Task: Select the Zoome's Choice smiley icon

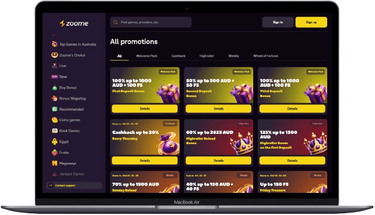Action: coord(55,55)
